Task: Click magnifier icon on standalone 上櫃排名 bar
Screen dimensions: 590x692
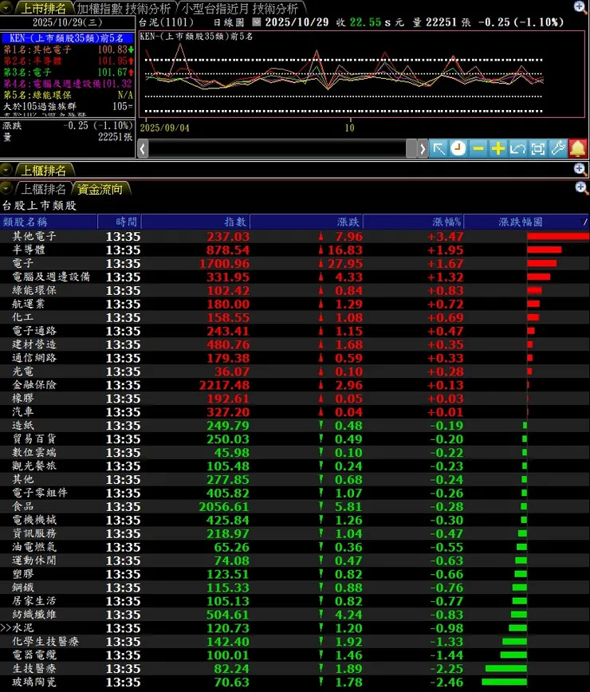Action: (x=580, y=169)
